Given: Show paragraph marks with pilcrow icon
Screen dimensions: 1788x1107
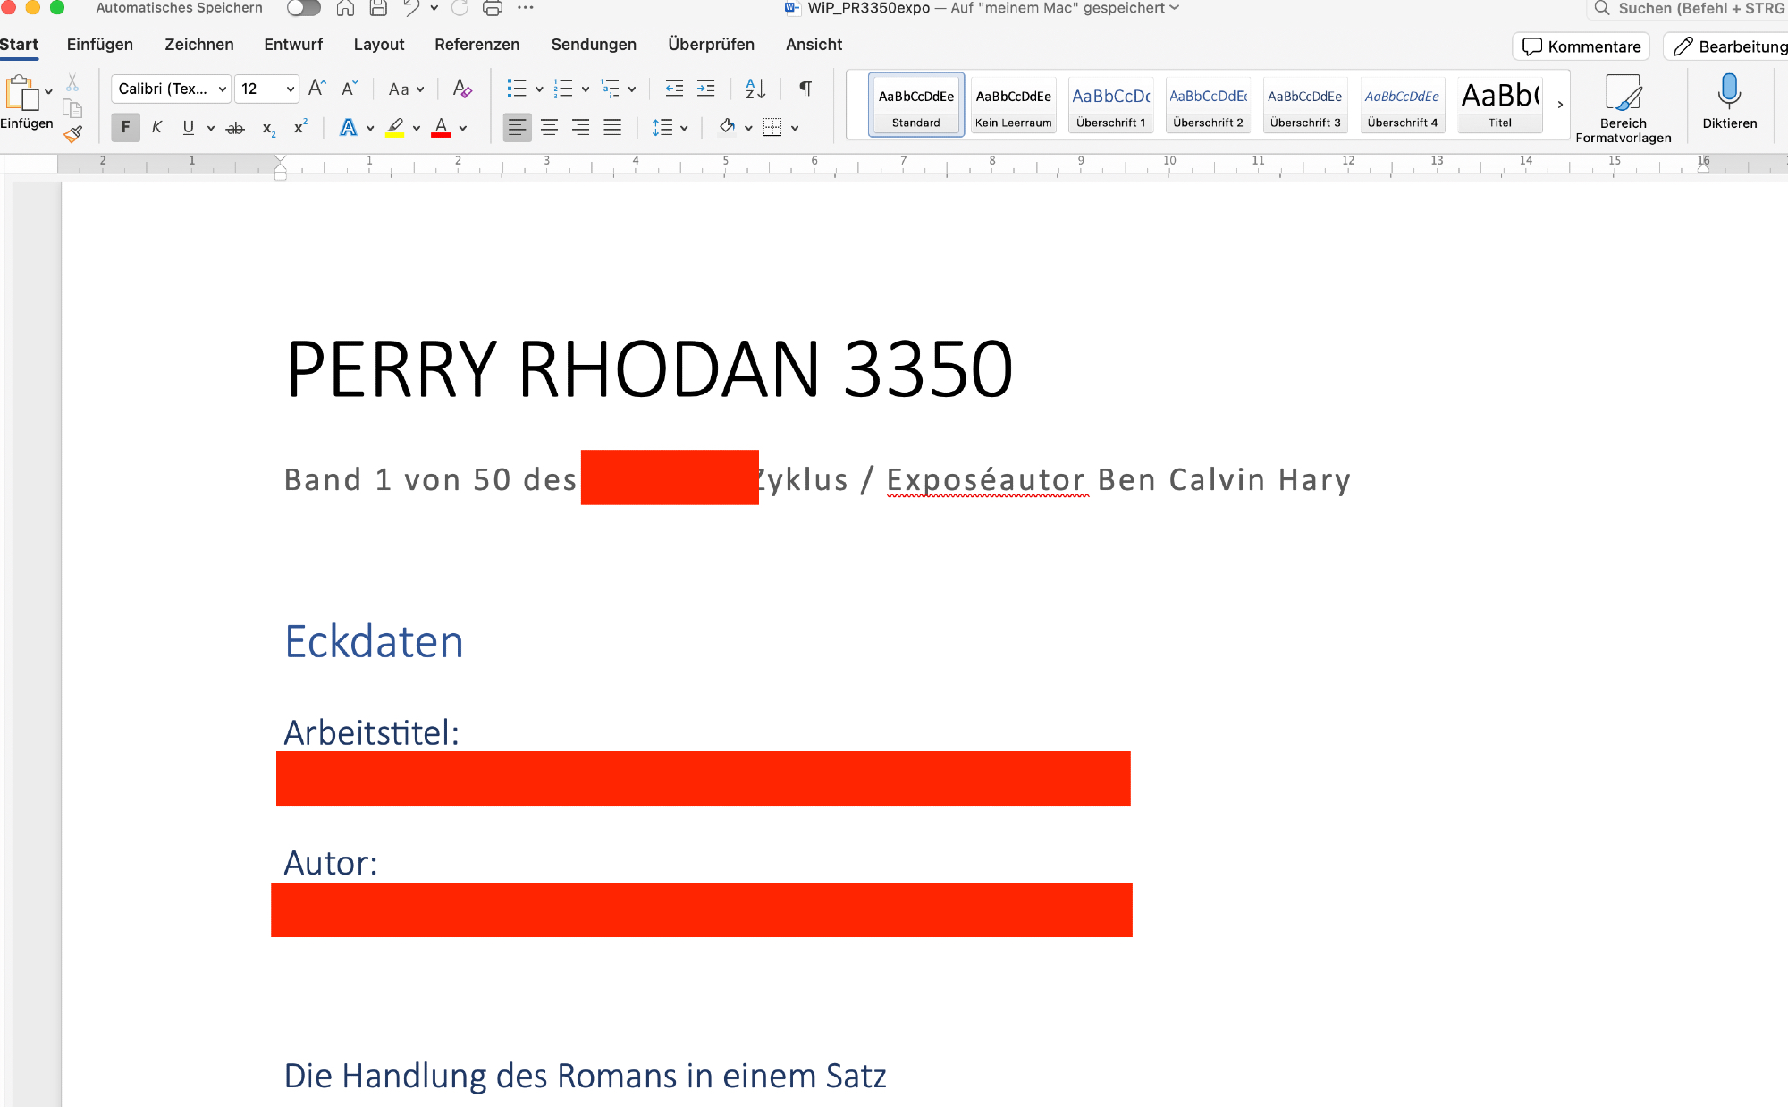Looking at the screenshot, I should (x=805, y=89).
